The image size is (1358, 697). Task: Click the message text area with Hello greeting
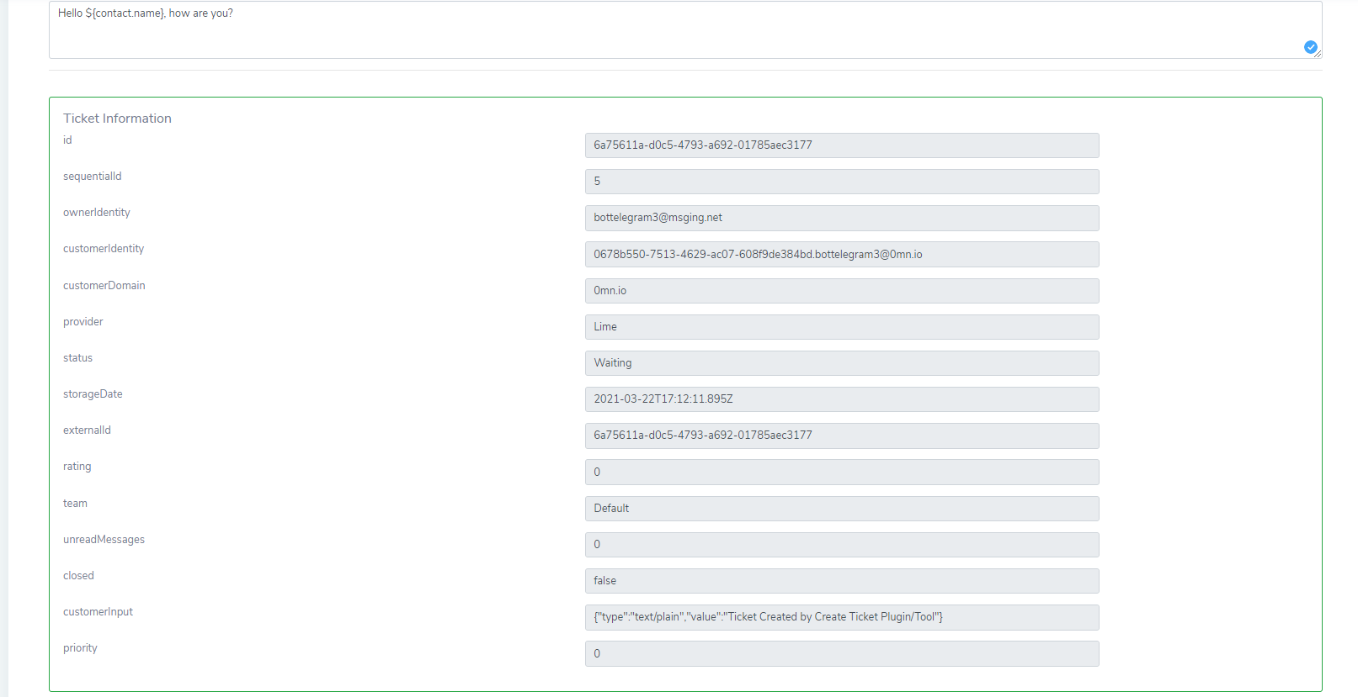point(685,29)
